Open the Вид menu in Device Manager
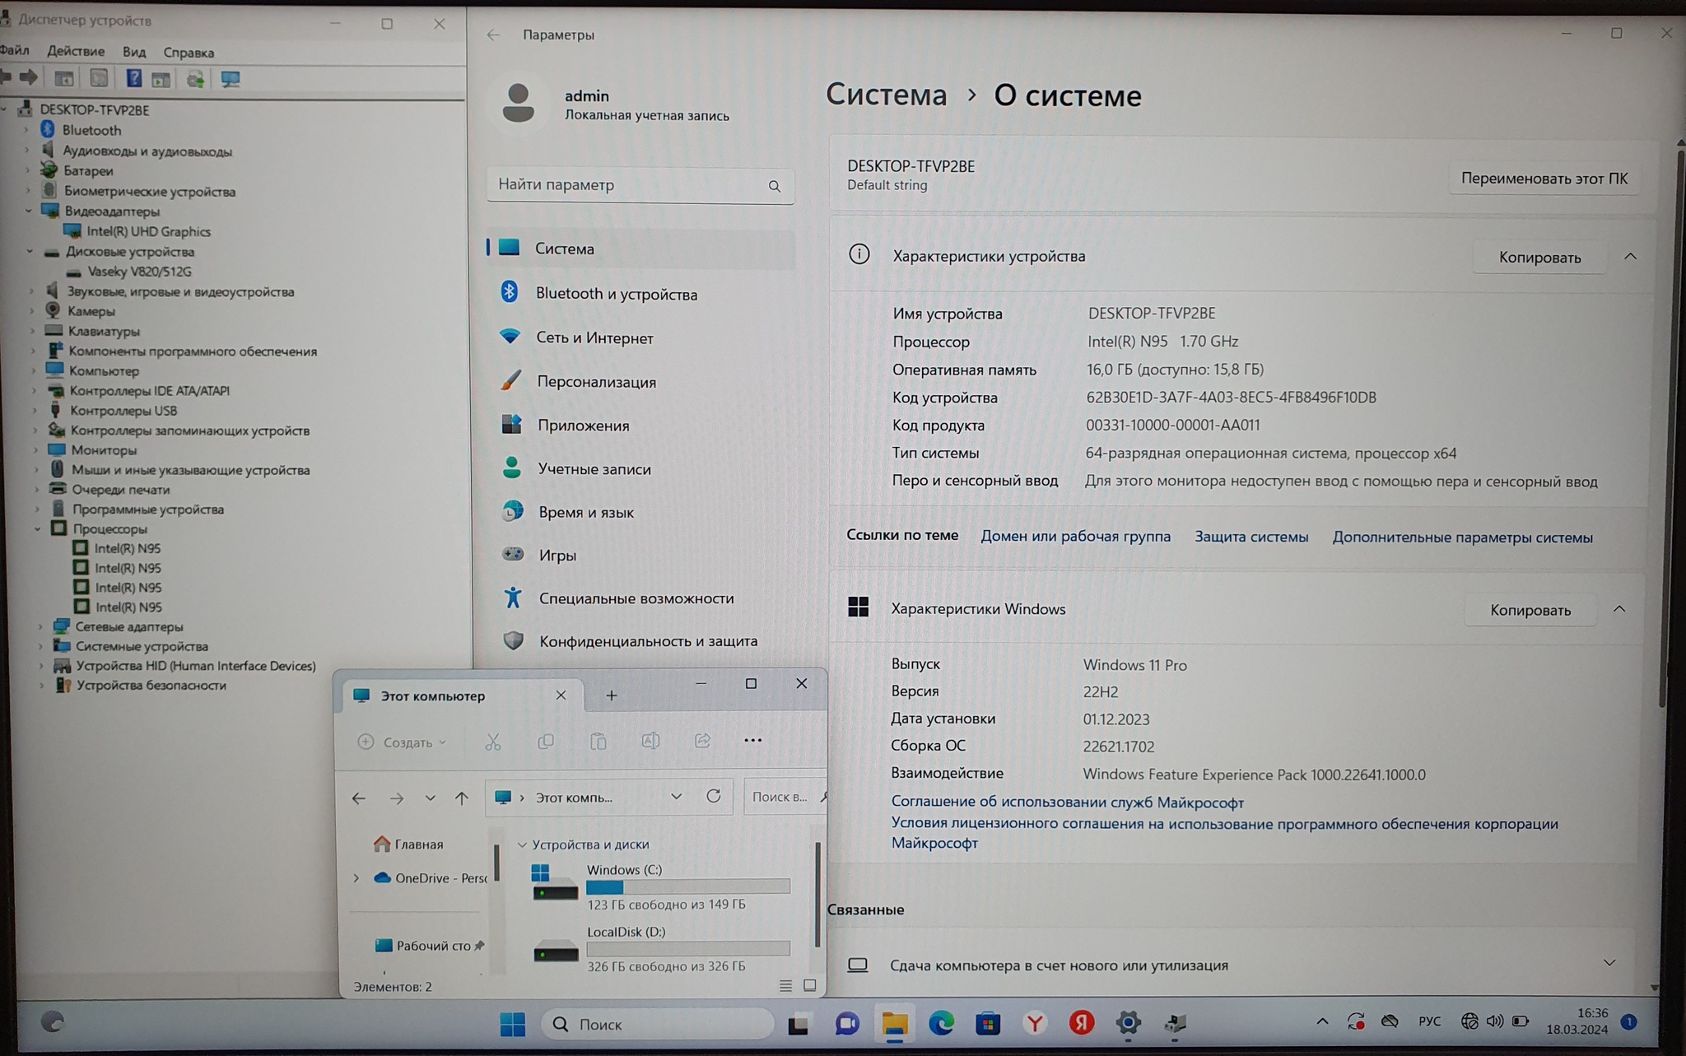 click(134, 52)
